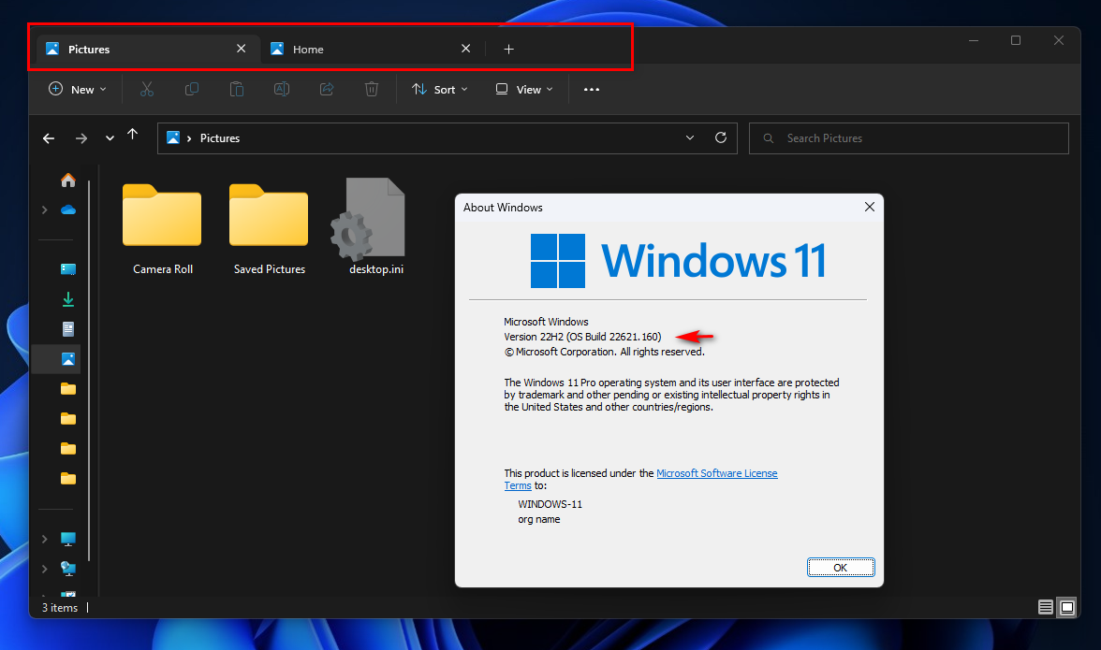This screenshot has height=650, width=1101.
Task: Click the Search Pictures field
Action: [x=908, y=138]
